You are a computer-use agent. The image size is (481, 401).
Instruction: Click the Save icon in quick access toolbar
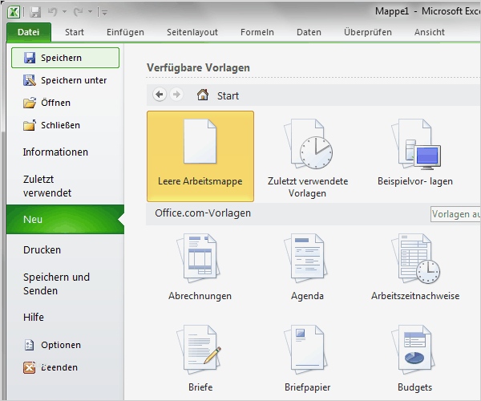coord(35,12)
